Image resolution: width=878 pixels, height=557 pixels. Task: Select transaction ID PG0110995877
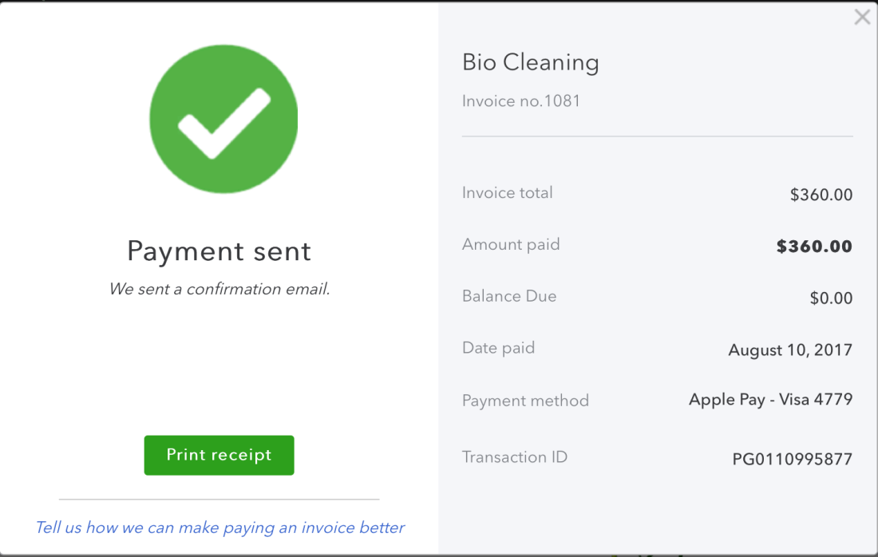792,460
